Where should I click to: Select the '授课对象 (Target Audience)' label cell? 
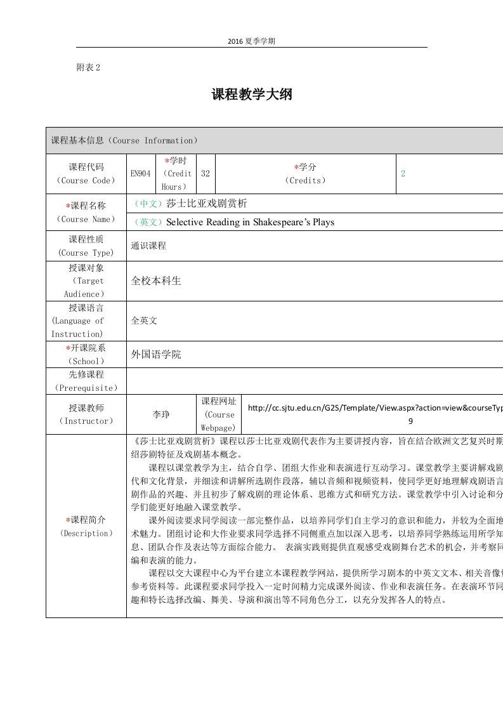(x=86, y=281)
